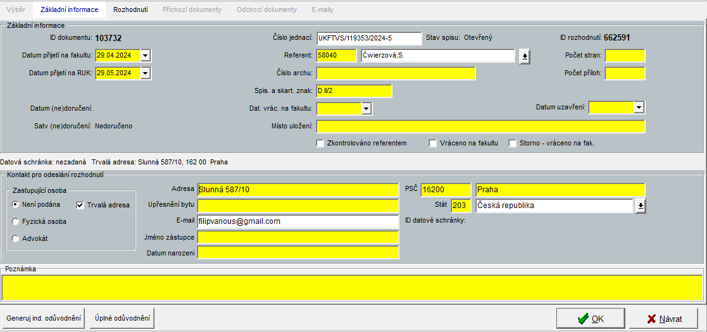This screenshot has width=707, height=332.
Task: Uncheck the Trvalá adresa checkbox
Action: pos(80,205)
